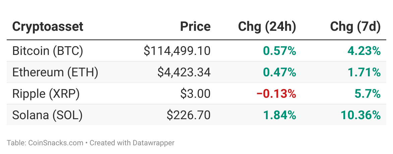Image resolution: width=393 pixels, height=154 pixels.
Task: Click Ethereum 7d change 1.71%
Action: pos(364,72)
